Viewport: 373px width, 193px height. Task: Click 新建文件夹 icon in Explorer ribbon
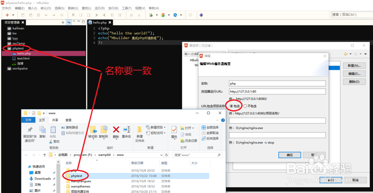pos(140,130)
